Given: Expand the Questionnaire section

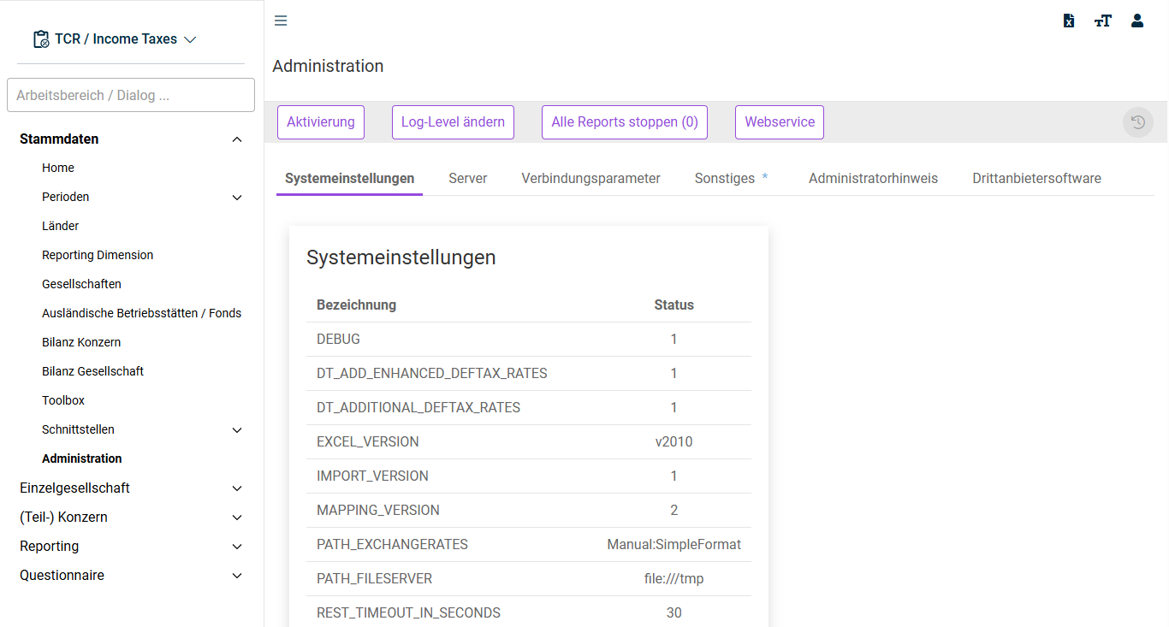Looking at the screenshot, I should (237, 576).
